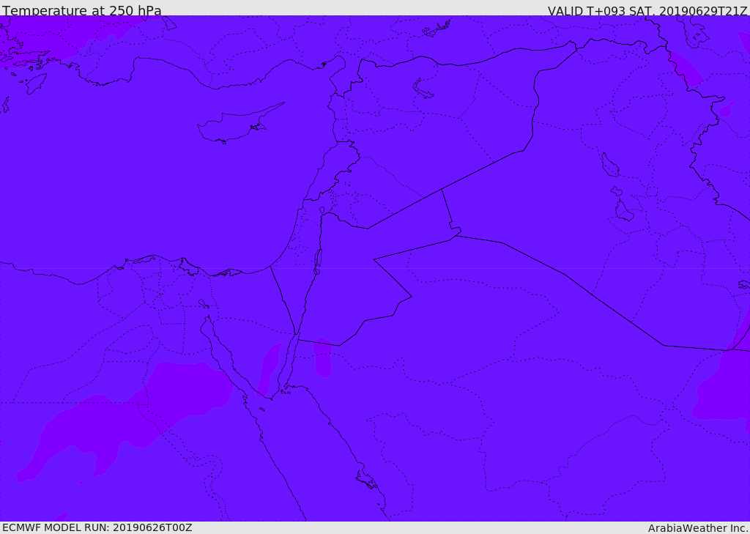Click the purple patch at the eastern map edge
Screen dimensions: 750x534
(x=724, y=378)
